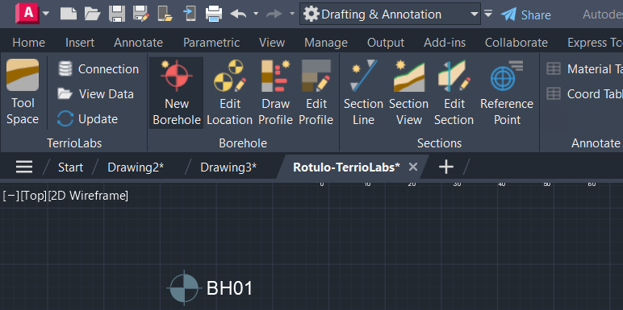This screenshot has height=310, width=623.
Task: Switch to the Start file tab
Action: pos(70,167)
